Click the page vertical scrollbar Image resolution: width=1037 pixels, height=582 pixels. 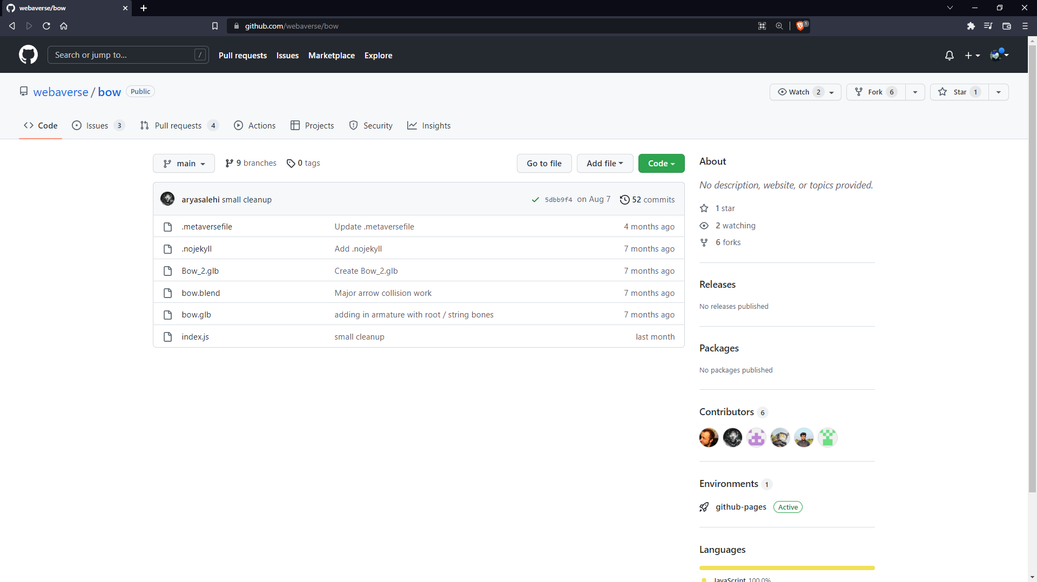point(1032,268)
